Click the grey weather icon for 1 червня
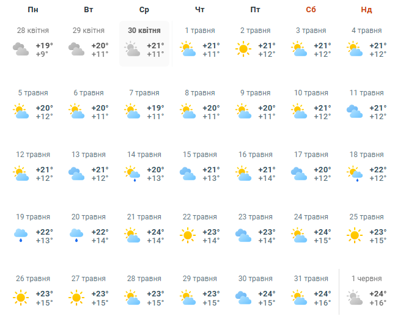 click(355, 298)
